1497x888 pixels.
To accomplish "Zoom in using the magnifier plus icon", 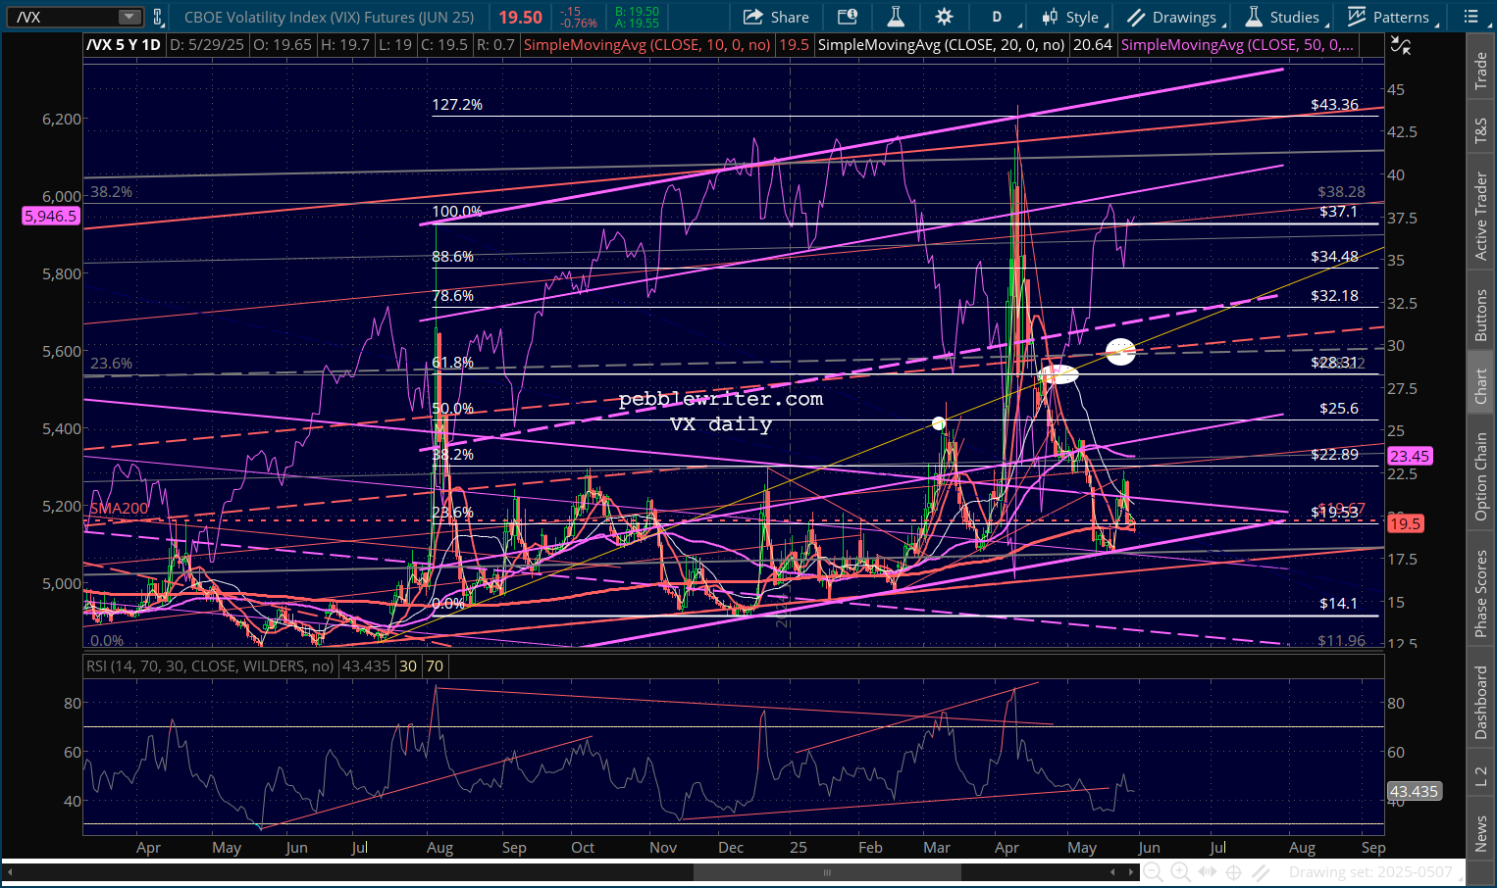I will click(x=1180, y=871).
